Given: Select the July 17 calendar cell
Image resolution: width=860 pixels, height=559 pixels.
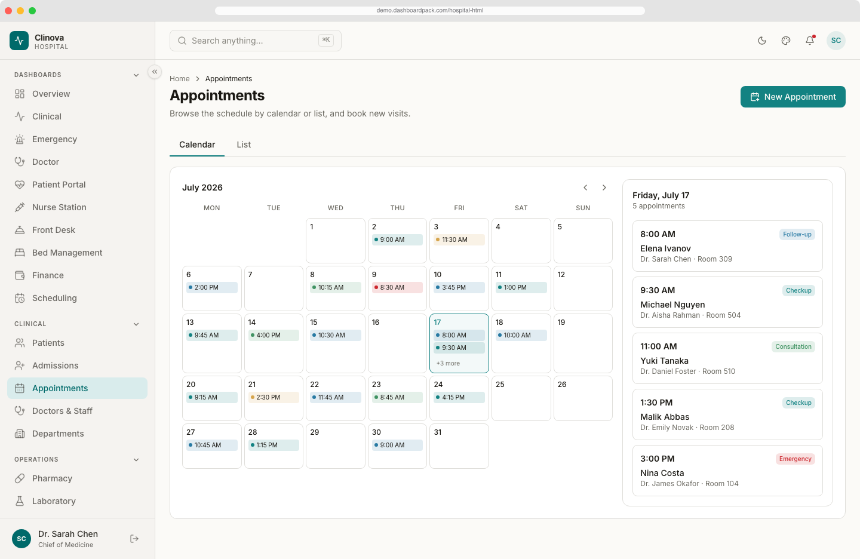Looking at the screenshot, I should [x=459, y=343].
